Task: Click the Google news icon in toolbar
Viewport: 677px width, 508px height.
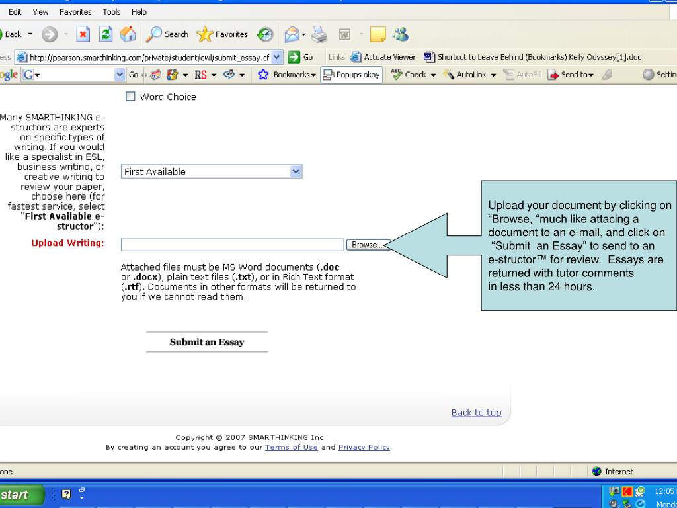Action: tap(156, 75)
